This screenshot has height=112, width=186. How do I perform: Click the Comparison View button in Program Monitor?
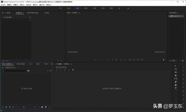pyautogui.click(x=142, y=60)
